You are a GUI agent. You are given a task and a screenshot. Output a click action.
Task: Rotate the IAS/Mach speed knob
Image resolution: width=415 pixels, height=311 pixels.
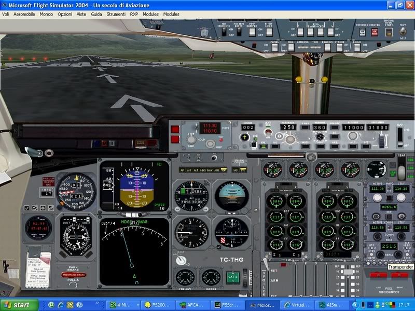pos(290,139)
